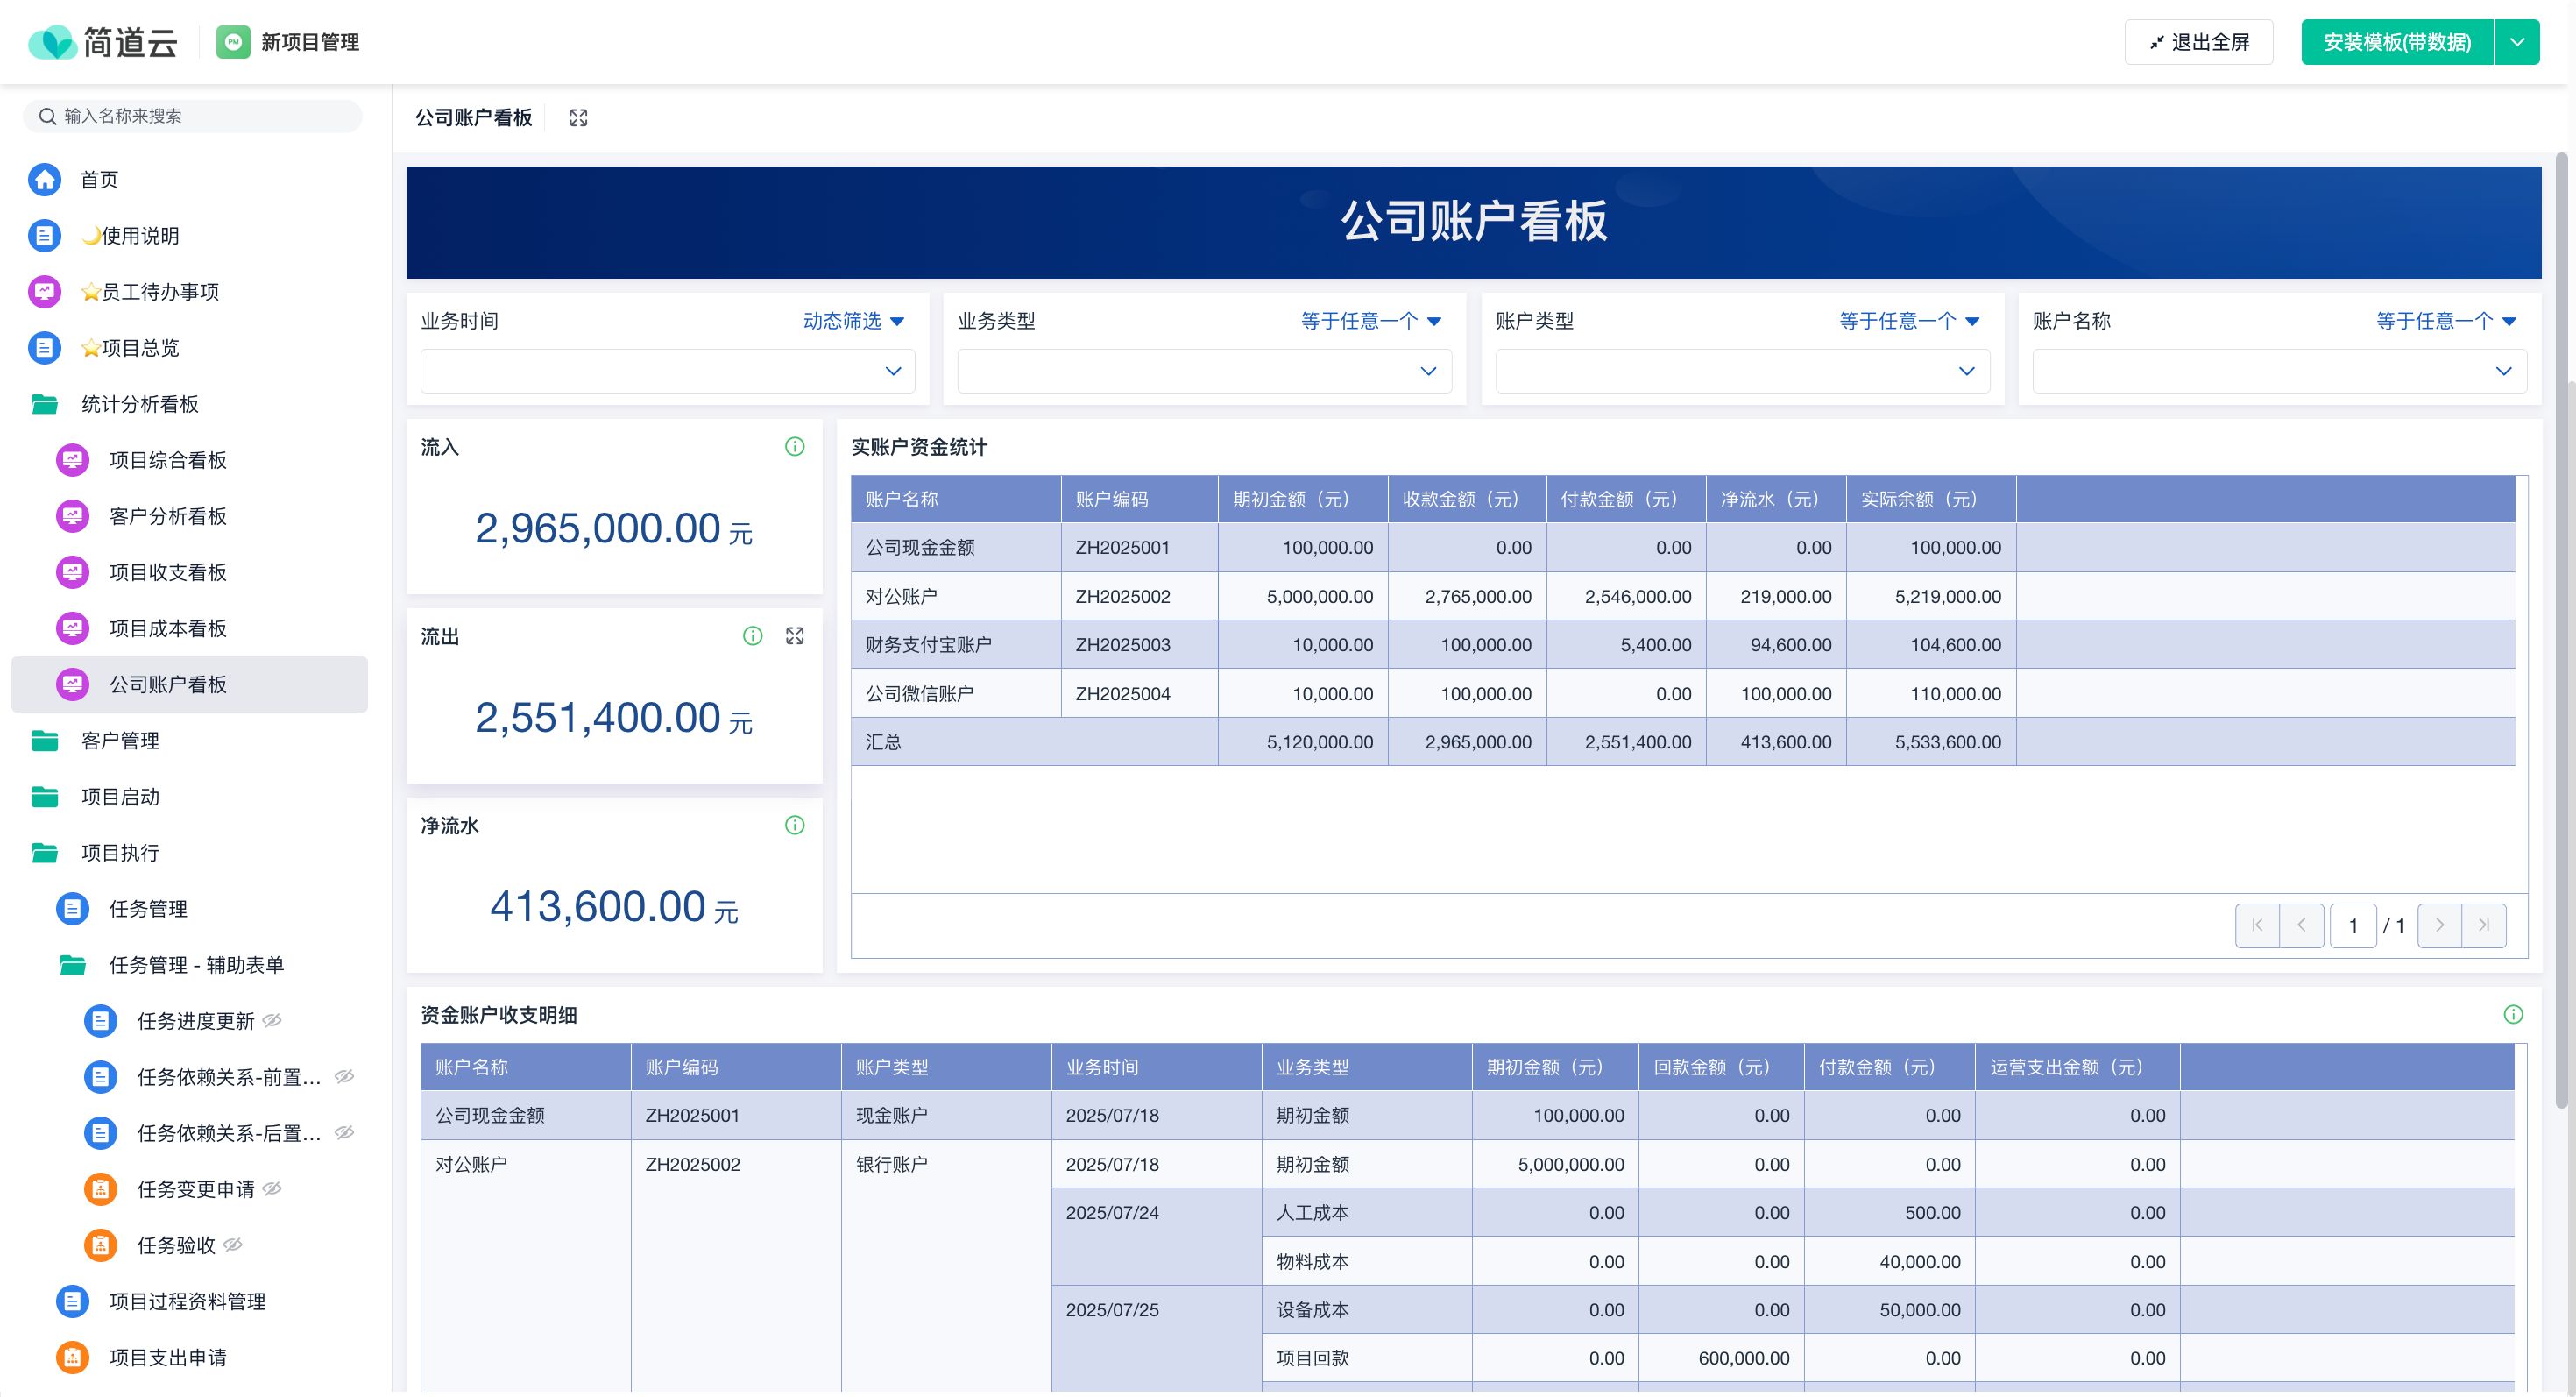Click info icon on 净流水 card
The image size is (2576, 1397).
[794, 825]
